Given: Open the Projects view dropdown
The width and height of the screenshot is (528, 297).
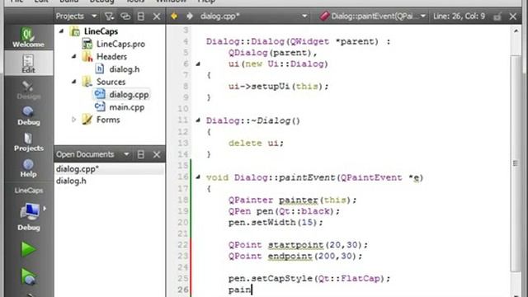Looking at the screenshot, I should 94,16.
